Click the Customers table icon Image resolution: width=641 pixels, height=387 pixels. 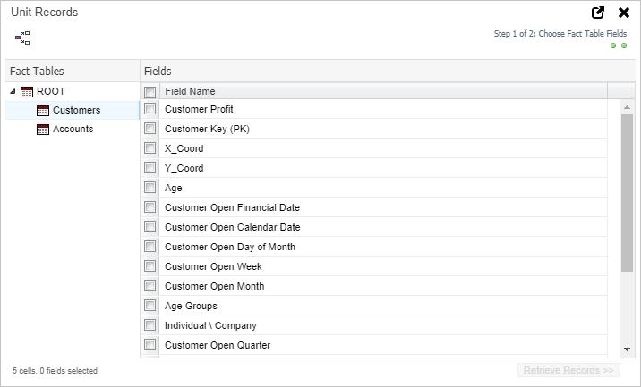click(x=43, y=111)
